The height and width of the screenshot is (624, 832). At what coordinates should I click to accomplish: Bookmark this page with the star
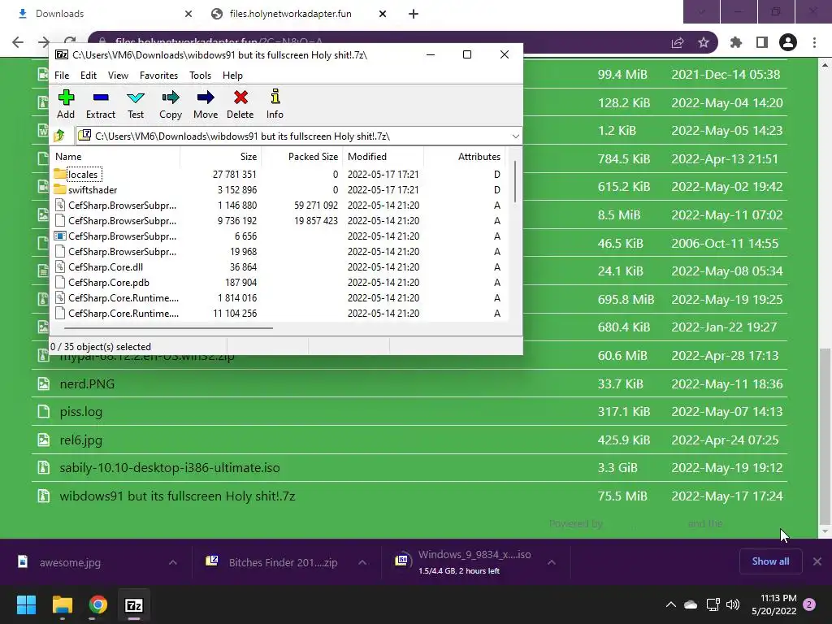pyautogui.click(x=704, y=42)
